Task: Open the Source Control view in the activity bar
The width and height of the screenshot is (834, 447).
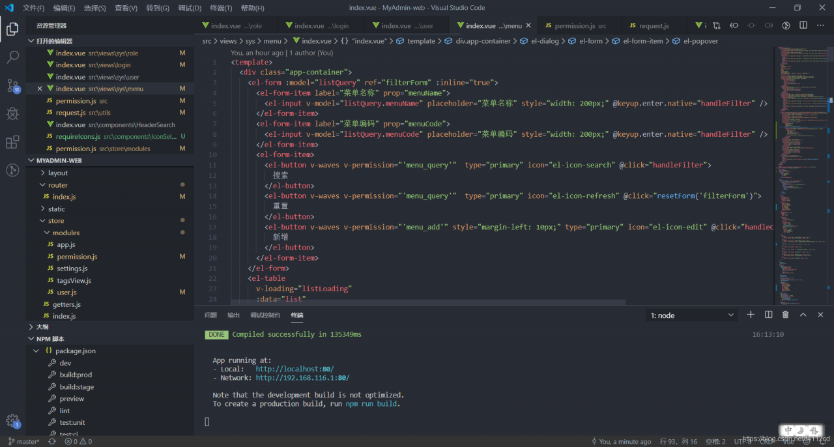Action: click(12, 85)
